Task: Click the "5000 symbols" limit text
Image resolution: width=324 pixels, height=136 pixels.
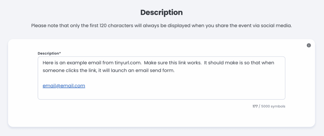Action: click(273, 107)
